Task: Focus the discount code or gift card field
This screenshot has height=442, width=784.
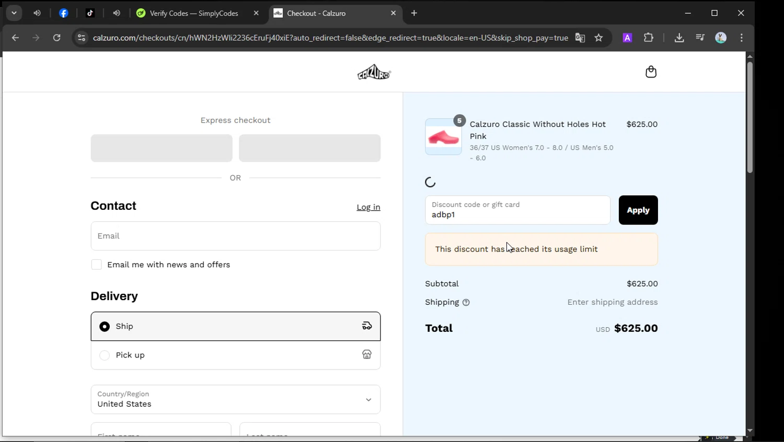Action: click(518, 210)
